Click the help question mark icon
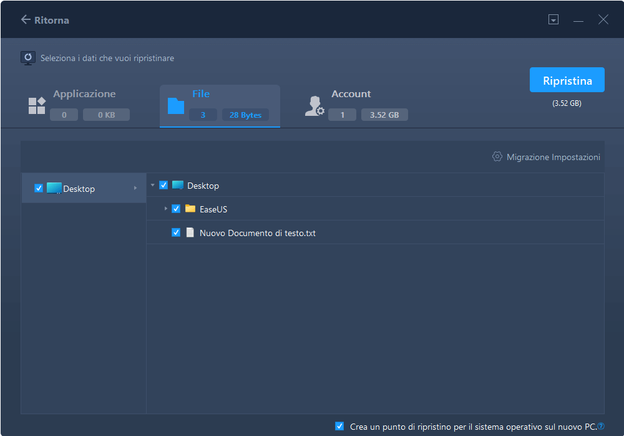The width and height of the screenshot is (624, 436). pos(601,426)
